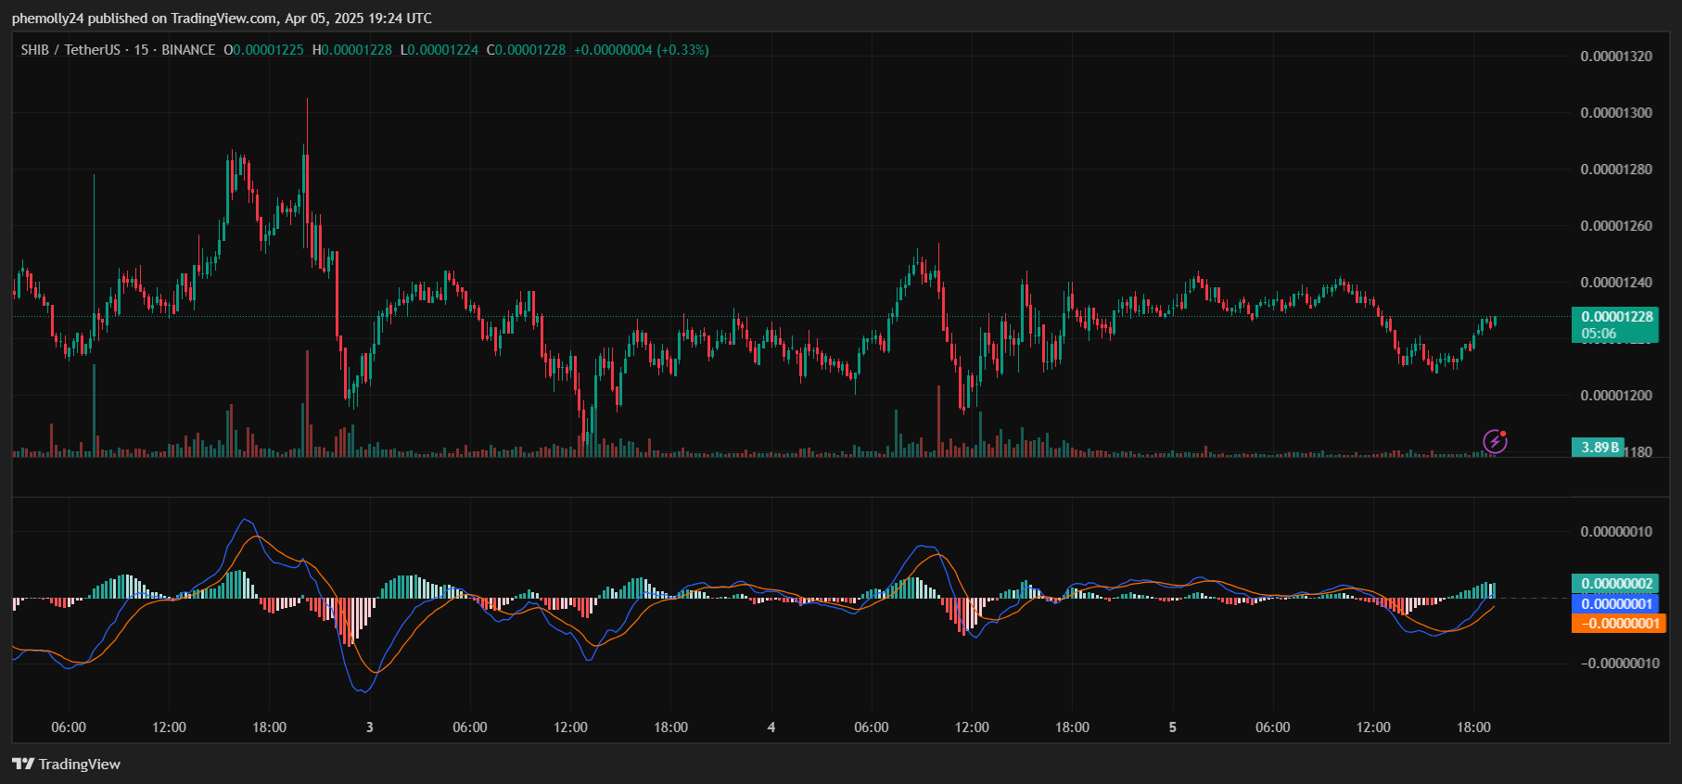This screenshot has width=1682, height=784.
Task: Click the 0.00001320 price axis label
Action: pyautogui.click(x=1615, y=57)
